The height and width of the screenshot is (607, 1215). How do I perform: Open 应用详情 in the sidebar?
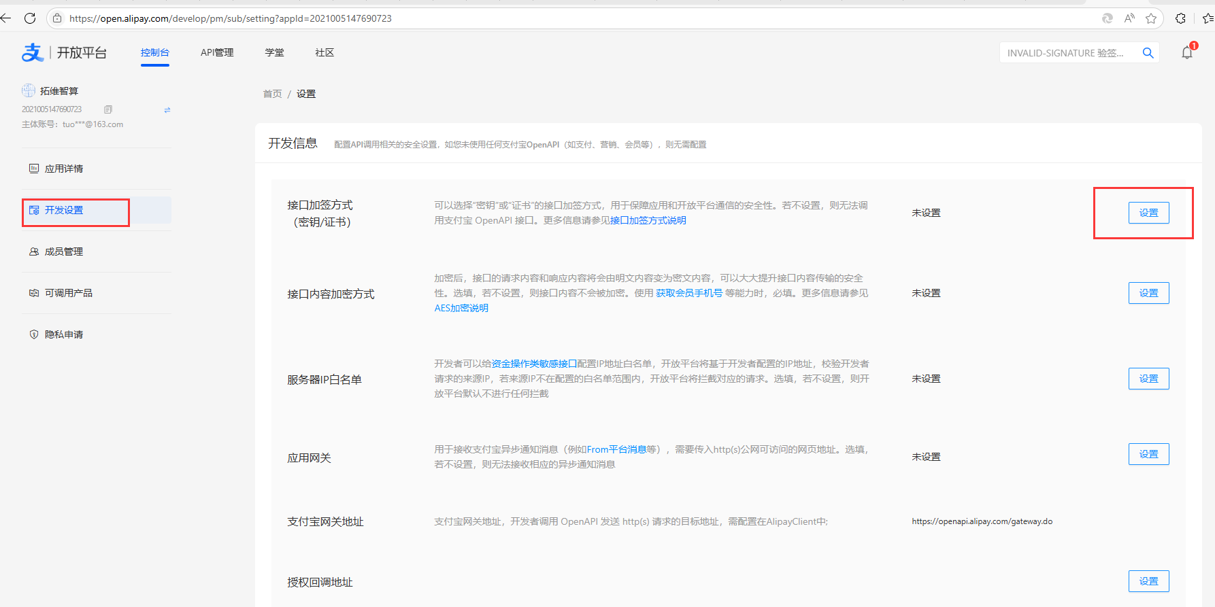(x=97, y=169)
